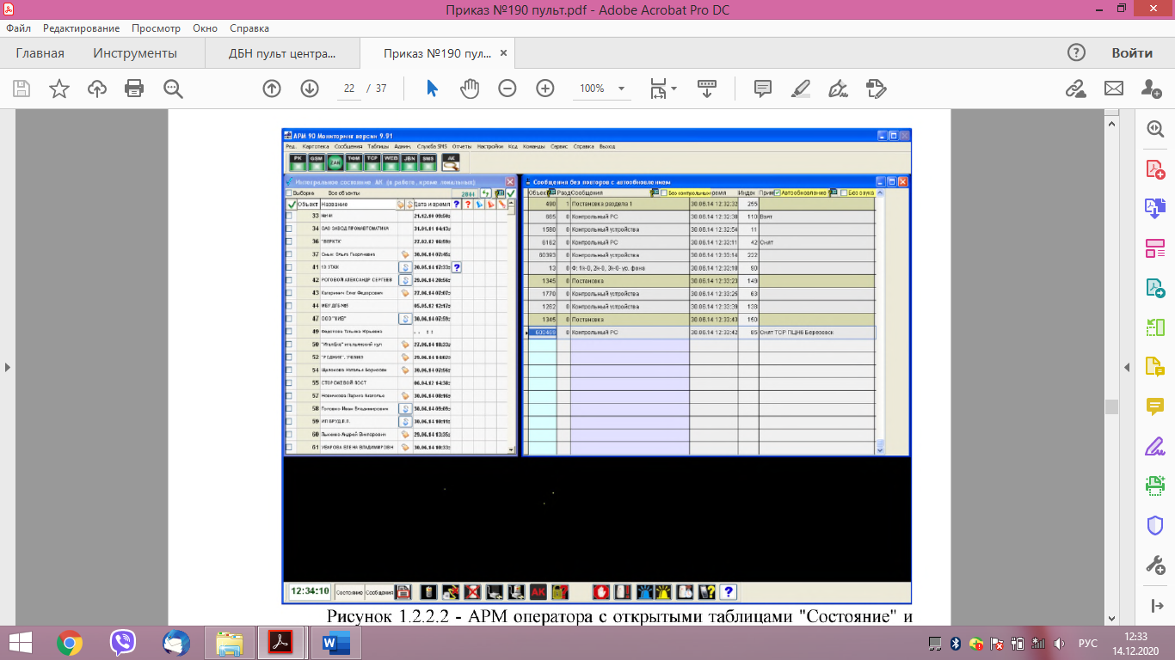The width and height of the screenshot is (1175, 660).
Task: Launch Google Chrome from the taskbar
Action: tap(70, 642)
